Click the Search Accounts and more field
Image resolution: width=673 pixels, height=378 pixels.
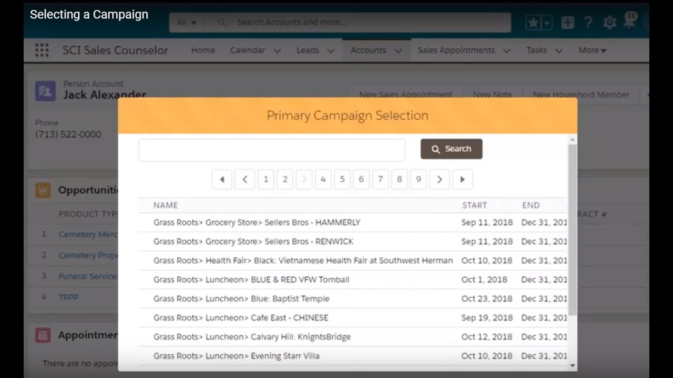tap(358, 23)
